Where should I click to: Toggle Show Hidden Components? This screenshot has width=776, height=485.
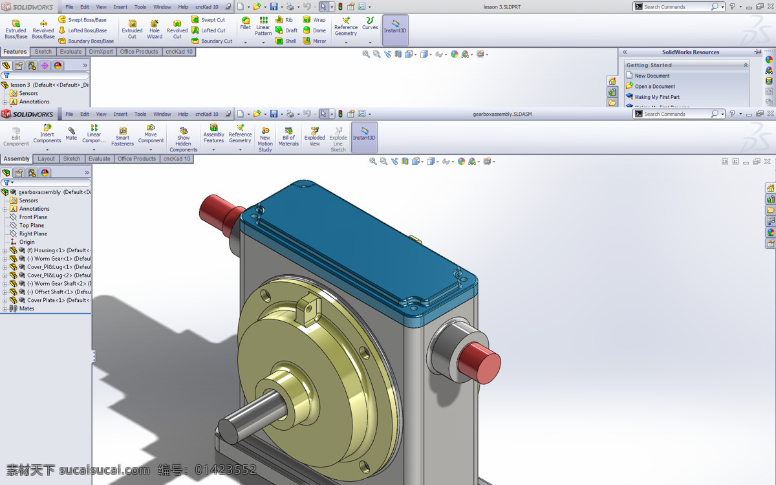(x=184, y=139)
